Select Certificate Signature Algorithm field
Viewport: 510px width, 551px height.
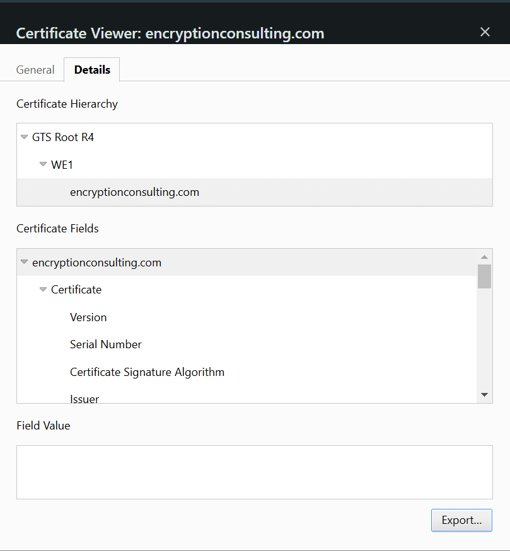[x=147, y=372]
